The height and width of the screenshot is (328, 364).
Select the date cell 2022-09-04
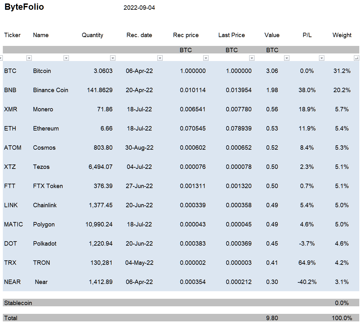coord(139,8)
